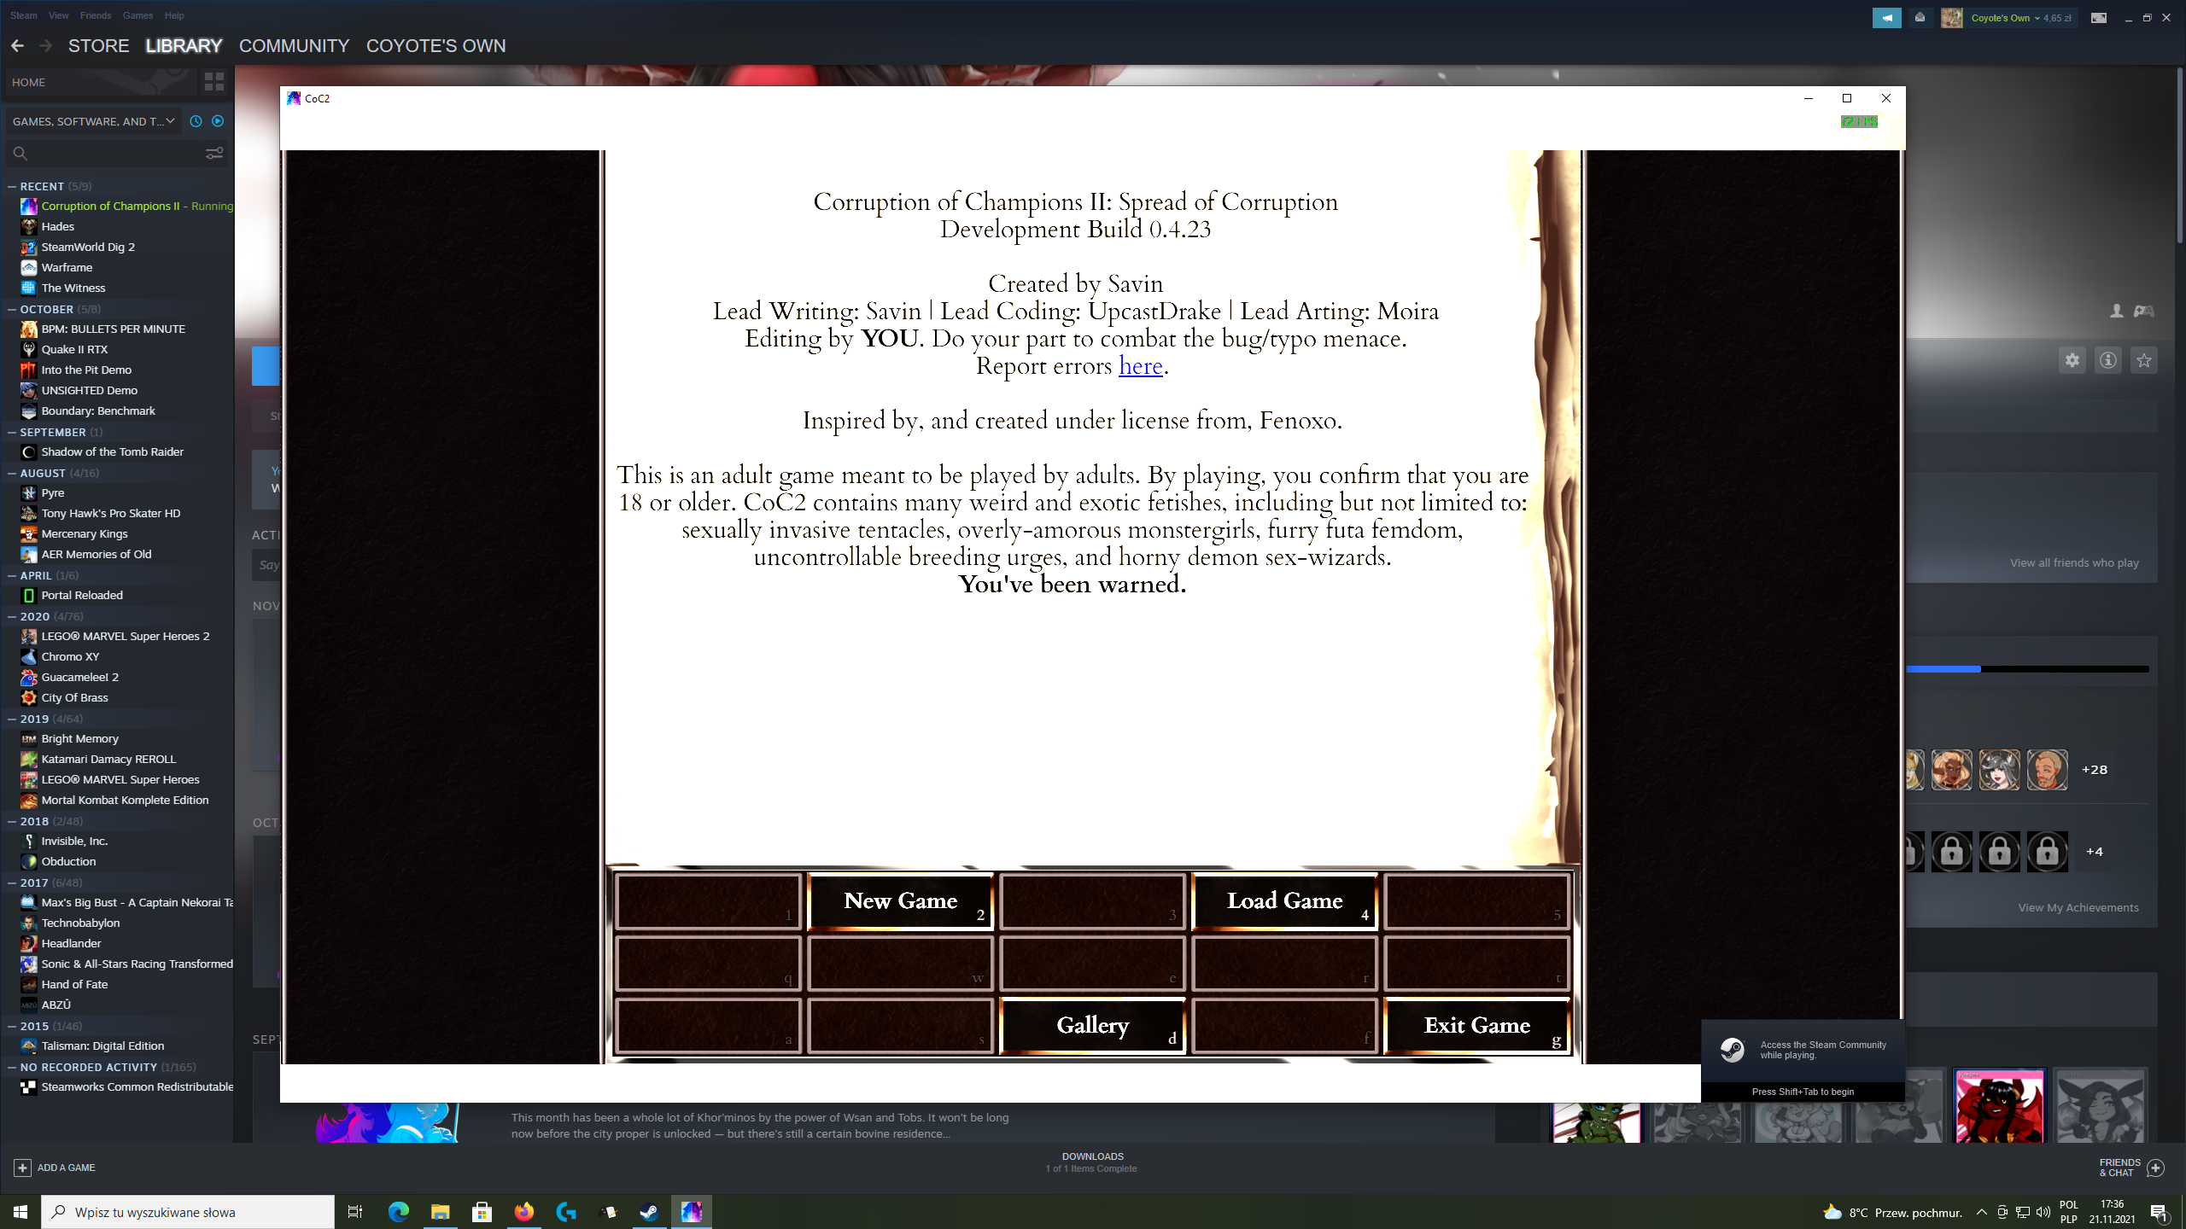The image size is (2186, 1229).
Task: Collapse the SEPTEMBER category
Action: (12, 432)
